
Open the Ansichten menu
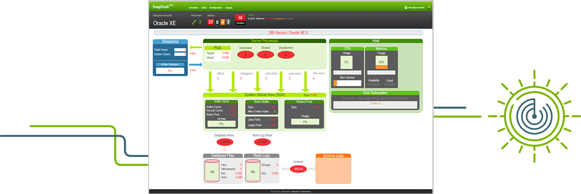click(193, 8)
